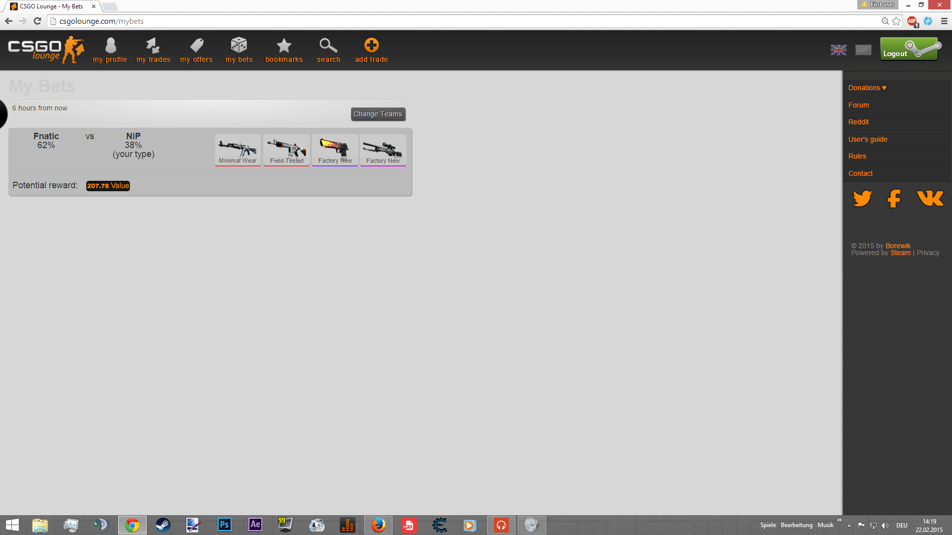952x535 pixels.
Task: Open Steam from the Windows taskbar
Action: click(x=163, y=525)
